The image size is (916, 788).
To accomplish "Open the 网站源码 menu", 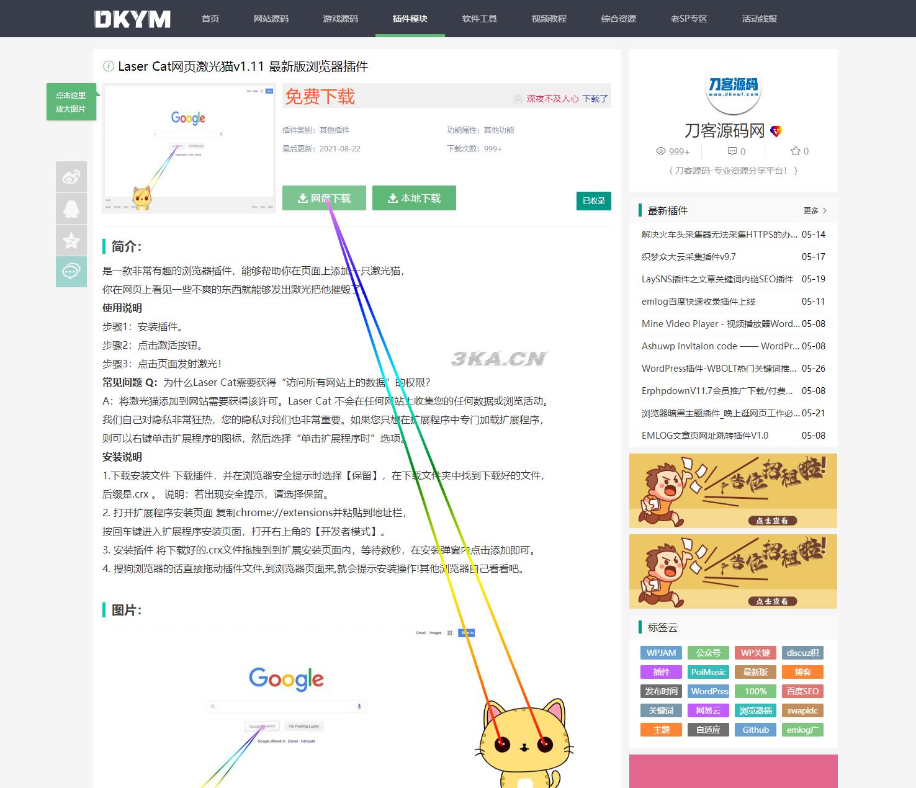I will point(271,19).
